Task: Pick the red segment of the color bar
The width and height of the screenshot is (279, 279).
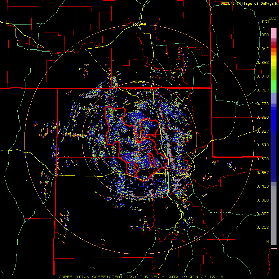Action: tap(274, 46)
